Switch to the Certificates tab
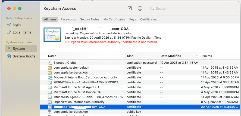Screen dimensions: 241x116 [148, 19]
